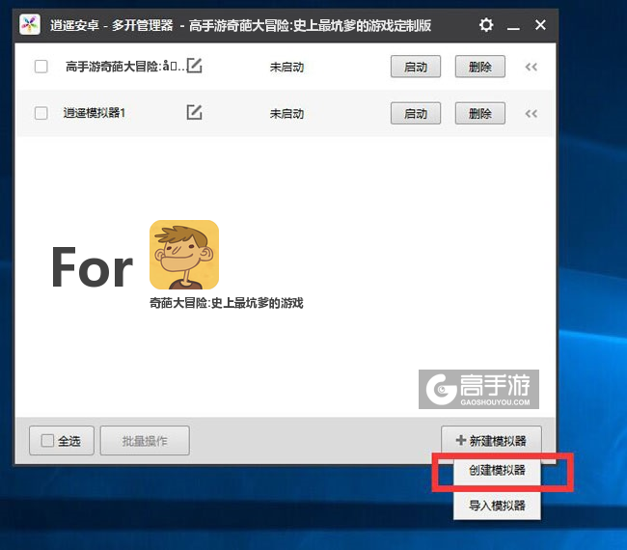627x550 pixels.
Task: Tick checkbox for 高手游奇葩大冒险 emulator
Action: coord(41,67)
